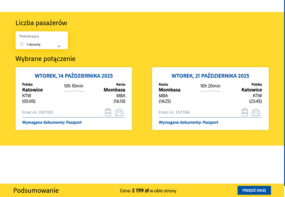Select the 21 października 2025 flight header
Screen dimensions: 285x197
pos(210,76)
